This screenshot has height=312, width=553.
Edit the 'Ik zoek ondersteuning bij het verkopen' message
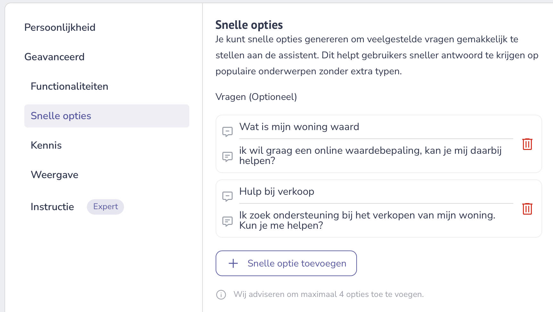pos(376,220)
